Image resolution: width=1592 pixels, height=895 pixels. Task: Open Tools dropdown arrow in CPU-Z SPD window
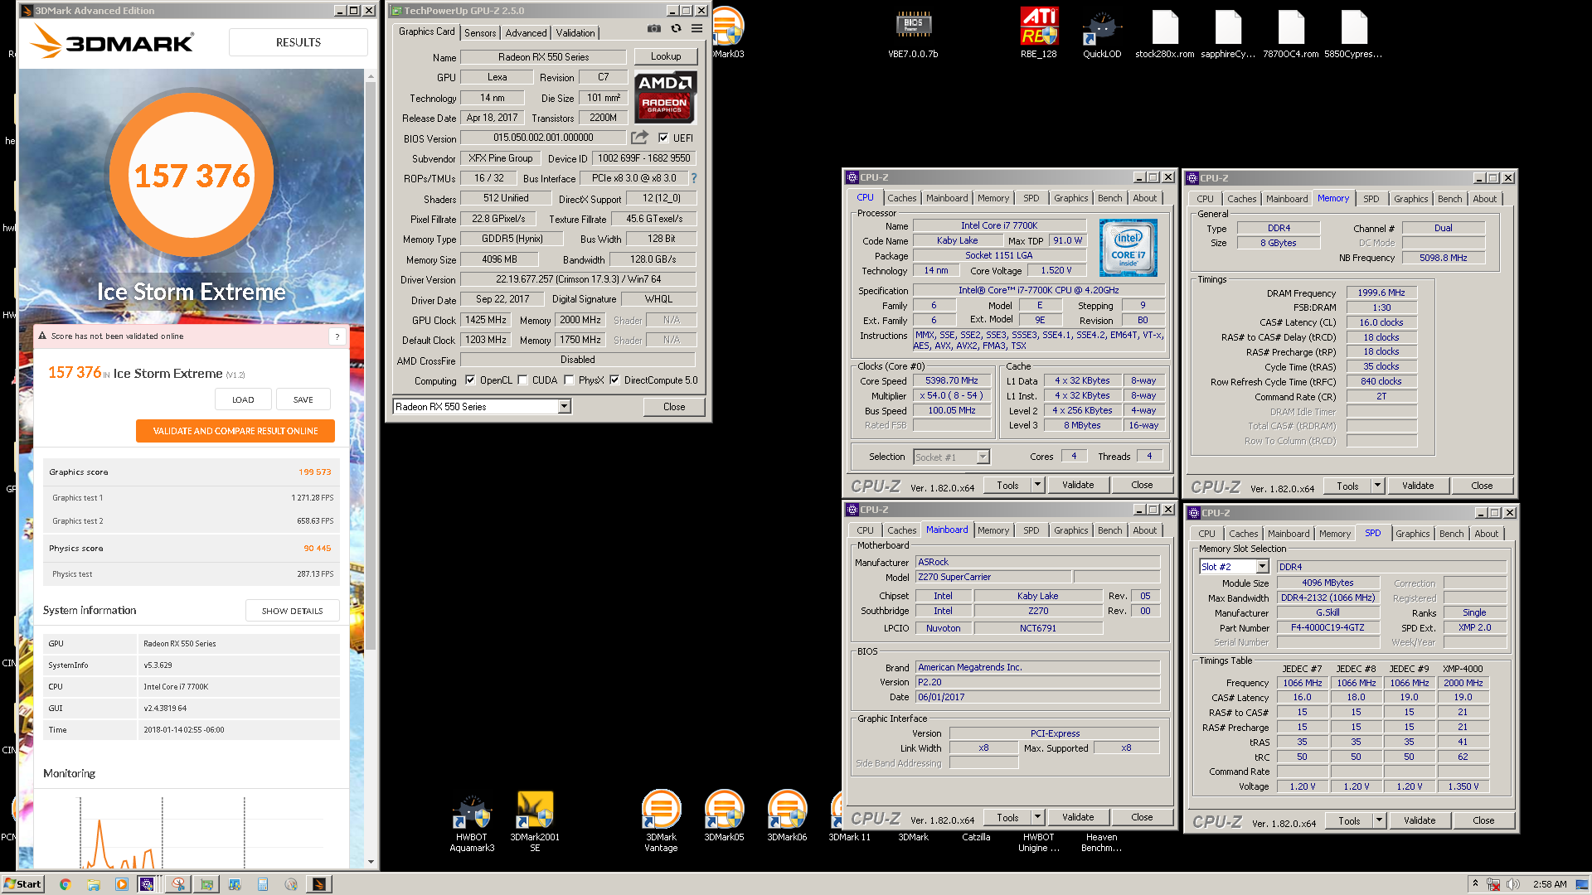pos(1379,820)
